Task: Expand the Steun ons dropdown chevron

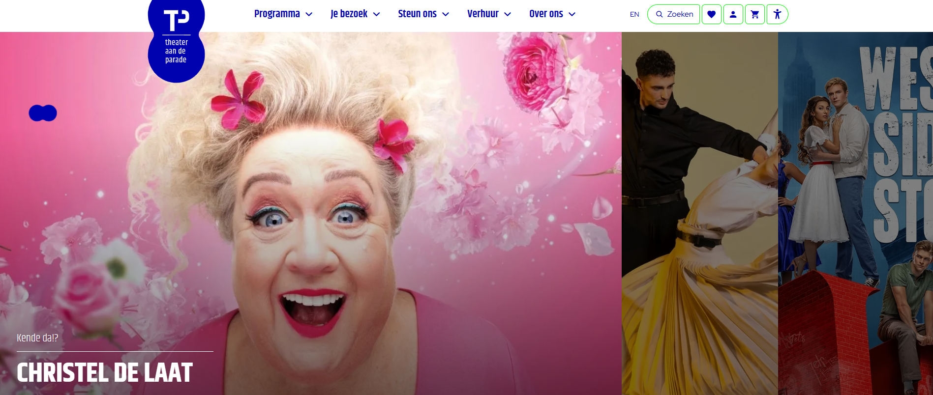Action: 446,14
